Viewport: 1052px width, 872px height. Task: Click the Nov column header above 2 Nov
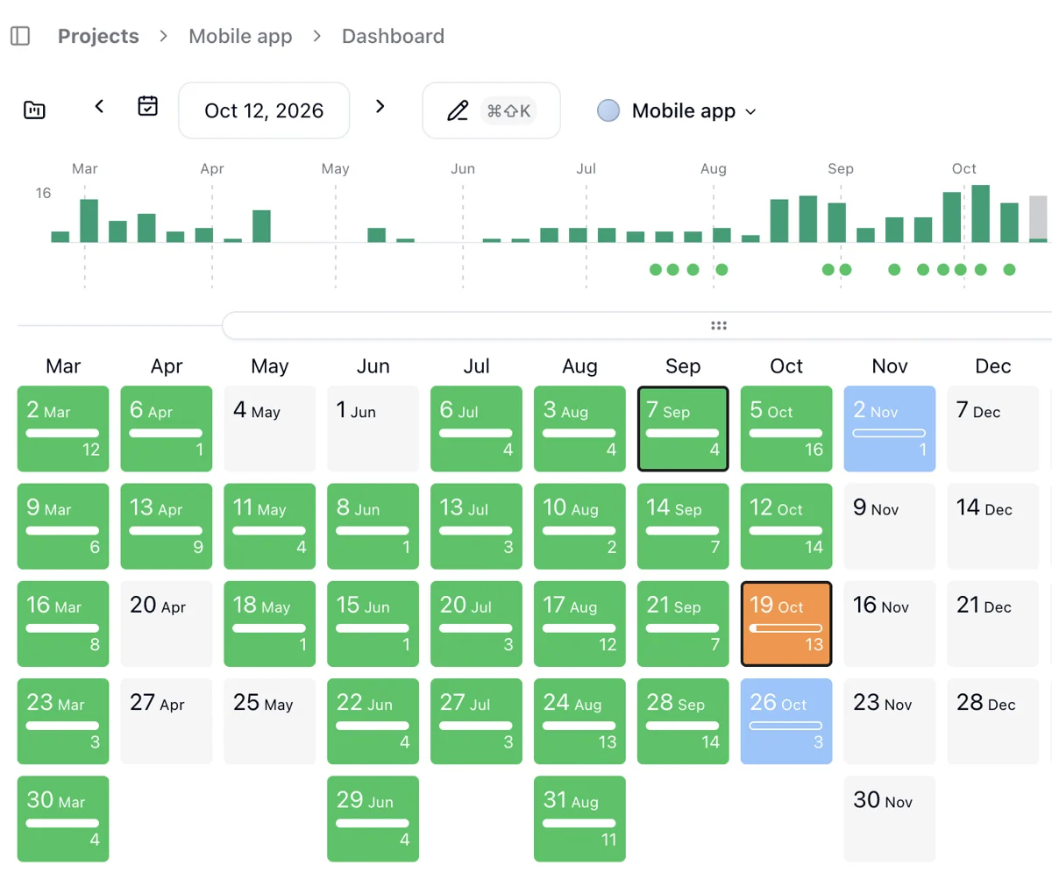pyautogui.click(x=890, y=366)
